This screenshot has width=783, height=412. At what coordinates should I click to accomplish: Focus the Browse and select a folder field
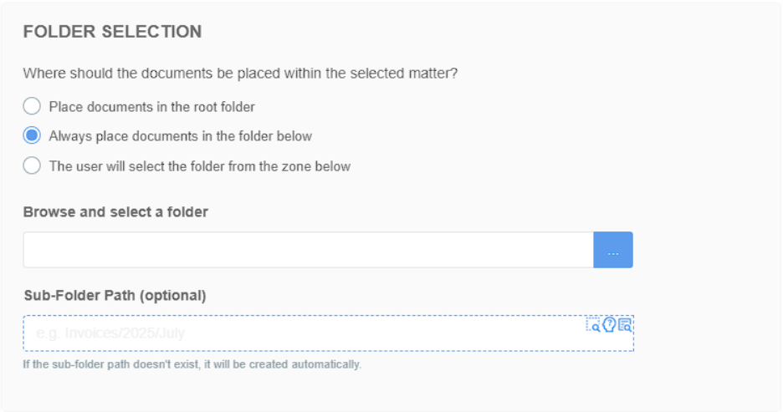click(308, 250)
